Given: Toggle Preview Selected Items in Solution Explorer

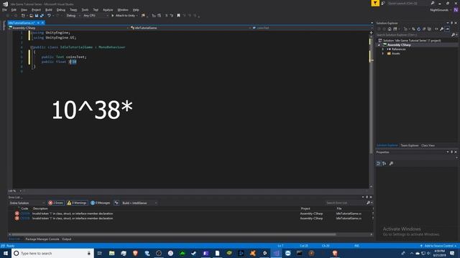Looking at the screenshot, I should coord(447,29).
